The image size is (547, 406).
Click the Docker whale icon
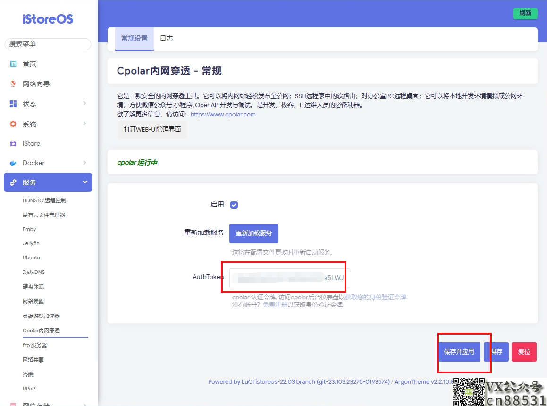(x=13, y=163)
